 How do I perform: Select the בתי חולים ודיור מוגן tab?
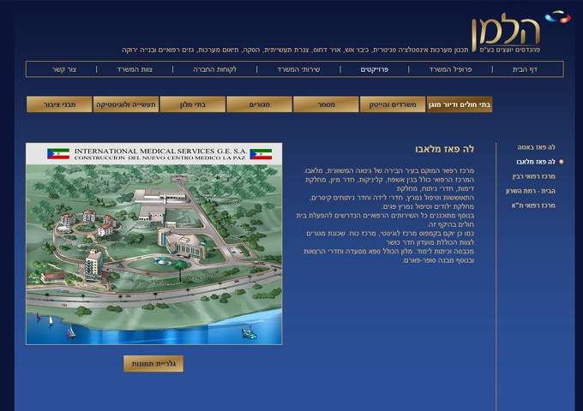point(460,104)
